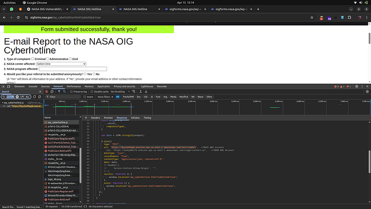Expand More filters dropdown

105,97
